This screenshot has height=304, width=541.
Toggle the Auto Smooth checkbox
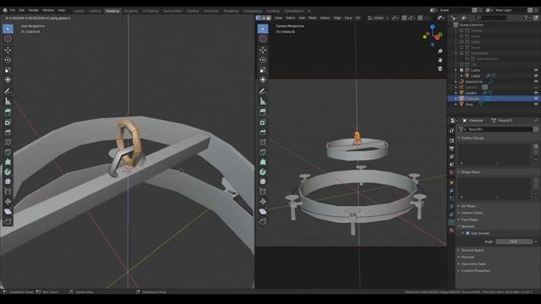point(467,233)
